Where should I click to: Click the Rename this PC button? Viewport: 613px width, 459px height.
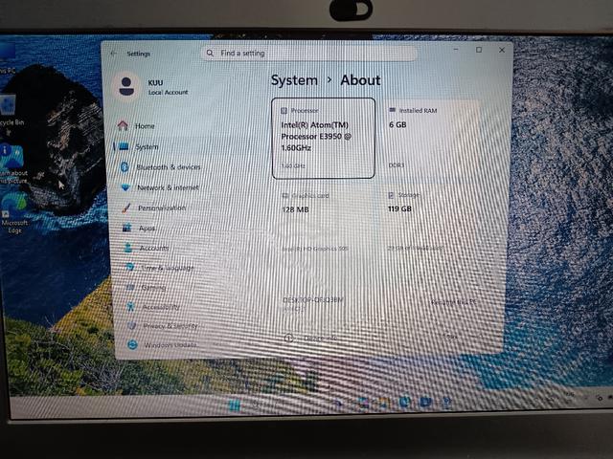point(453,302)
